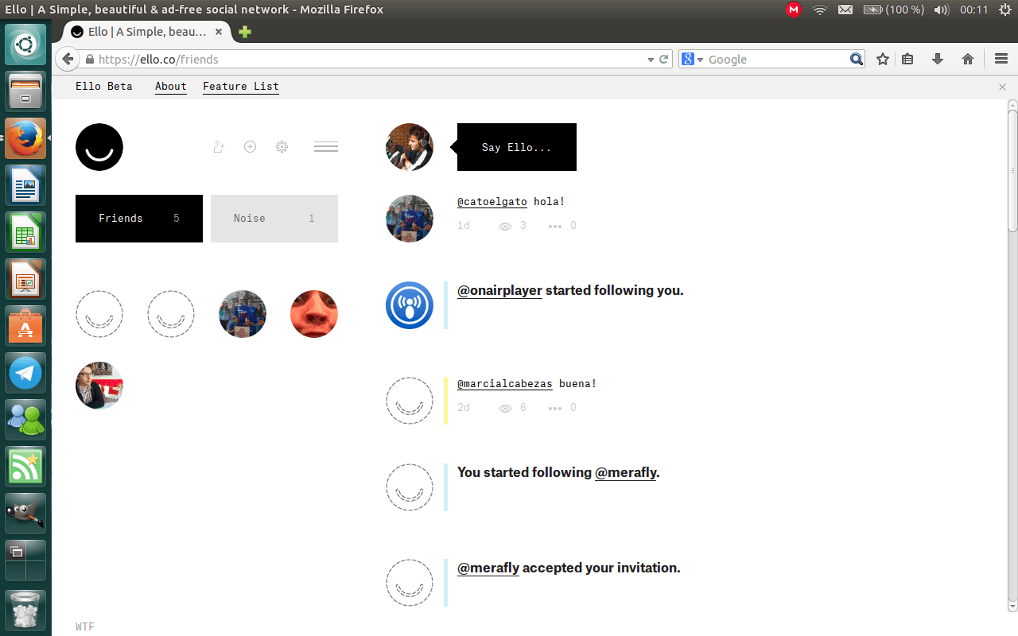Open the About link
This screenshot has width=1018, height=636.
point(171,86)
